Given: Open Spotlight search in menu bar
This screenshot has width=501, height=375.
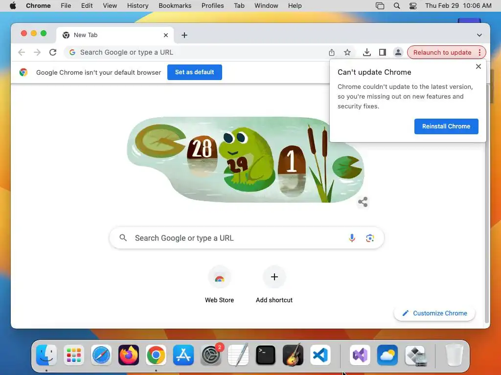Looking at the screenshot, I should [396, 6].
